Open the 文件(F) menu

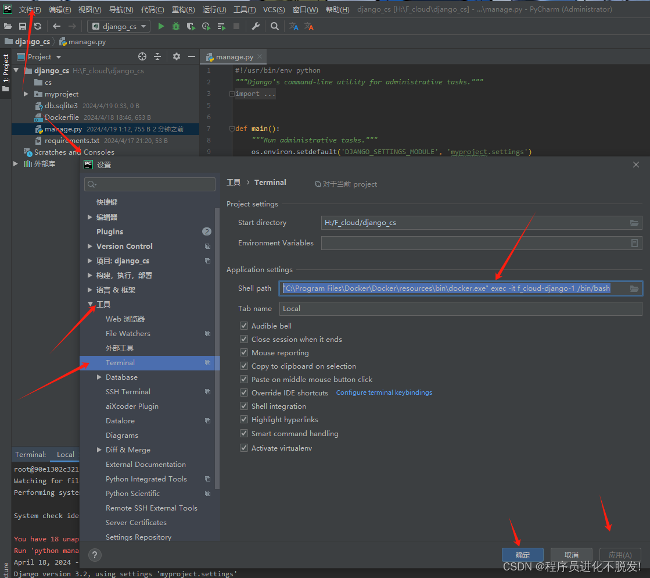tap(30, 9)
